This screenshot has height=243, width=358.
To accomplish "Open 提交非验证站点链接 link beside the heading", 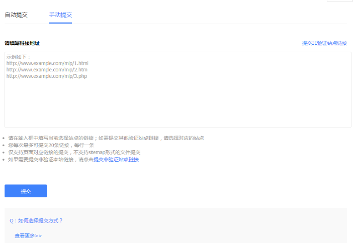I will [324, 43].
